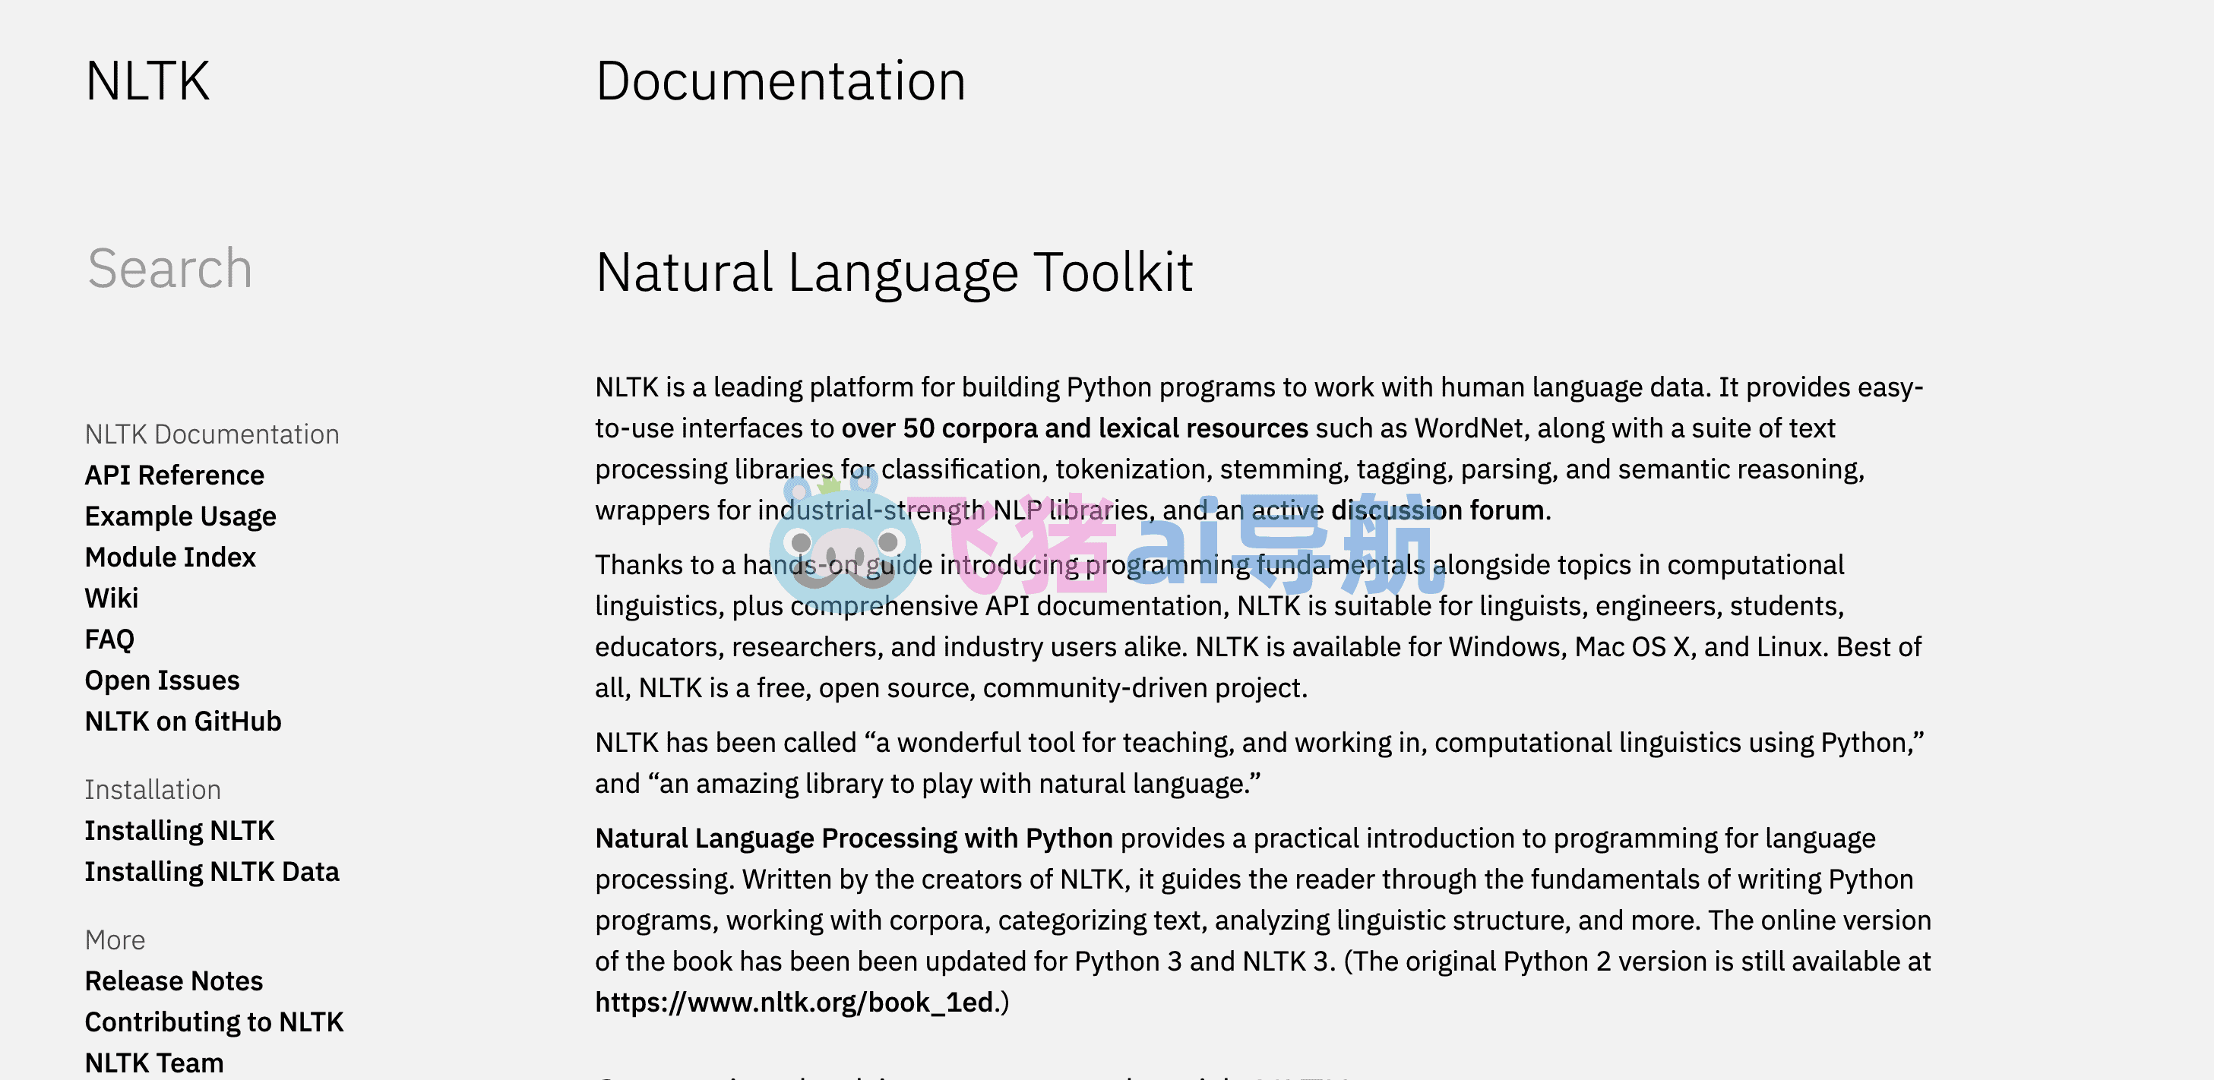Click the 'NLTK Documentation' sidebar caption

click(212, 434)
